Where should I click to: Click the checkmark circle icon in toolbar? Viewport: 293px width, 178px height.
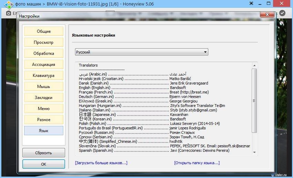click(282, 13)
